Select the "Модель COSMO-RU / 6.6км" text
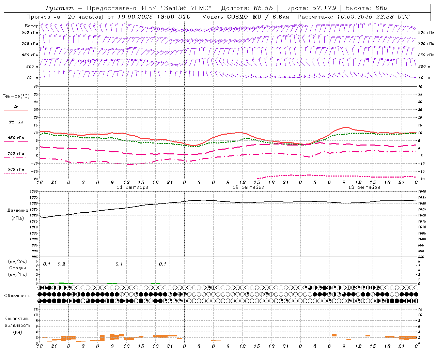Viewport: 436px width, 349px height. 246,17
